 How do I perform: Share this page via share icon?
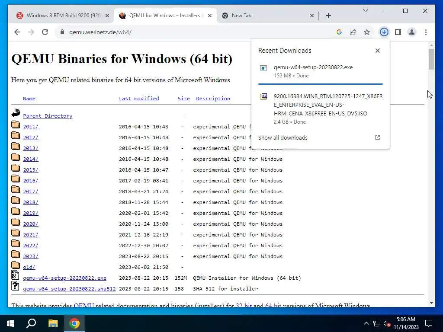(x=353, y=32)
